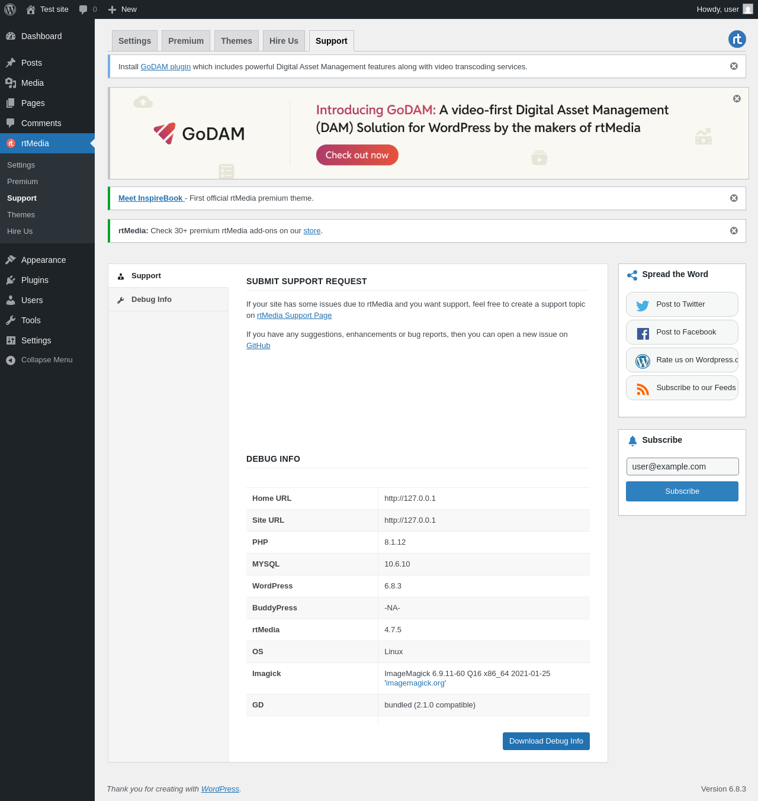This screenshot has width=758, height=801.
Task: Click the sidebar Settings sliders icon
Action: click(x=11, y=340)
